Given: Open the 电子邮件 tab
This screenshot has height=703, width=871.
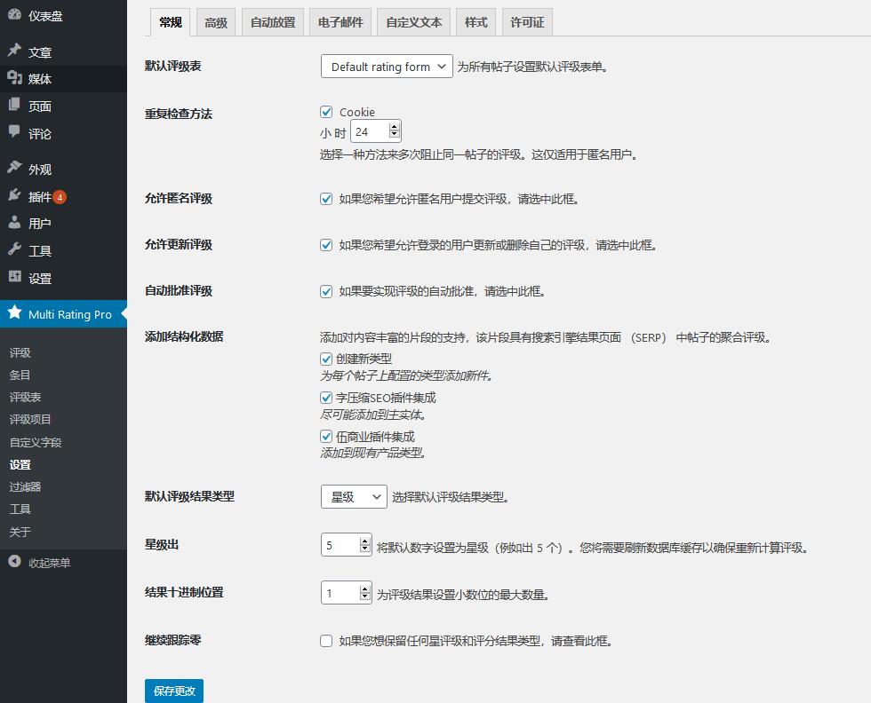Looking at the screenshot, I should pos(340,23).
